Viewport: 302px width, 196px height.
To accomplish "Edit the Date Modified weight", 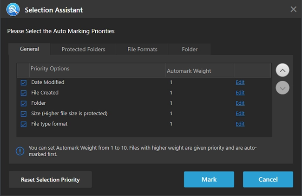I will (240, 82).
